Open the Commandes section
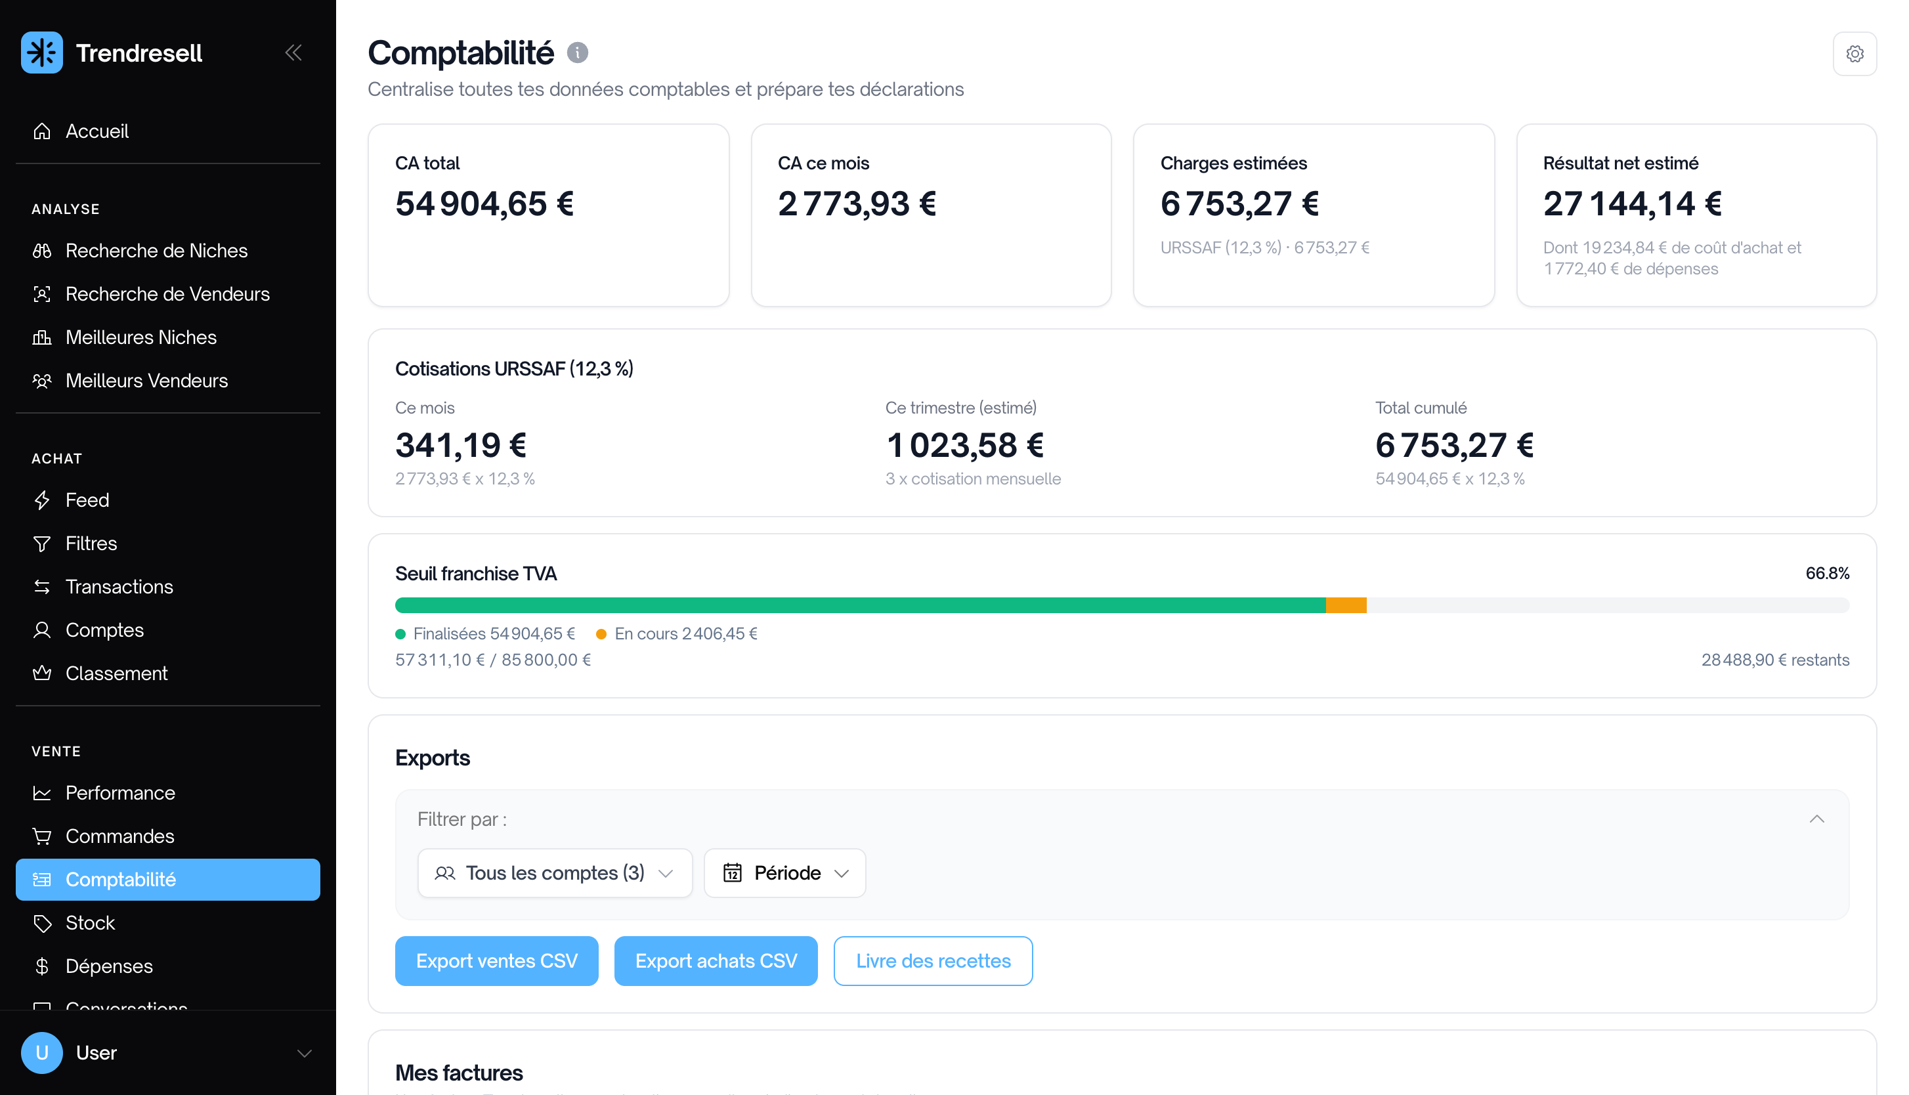 click(167, 836)
